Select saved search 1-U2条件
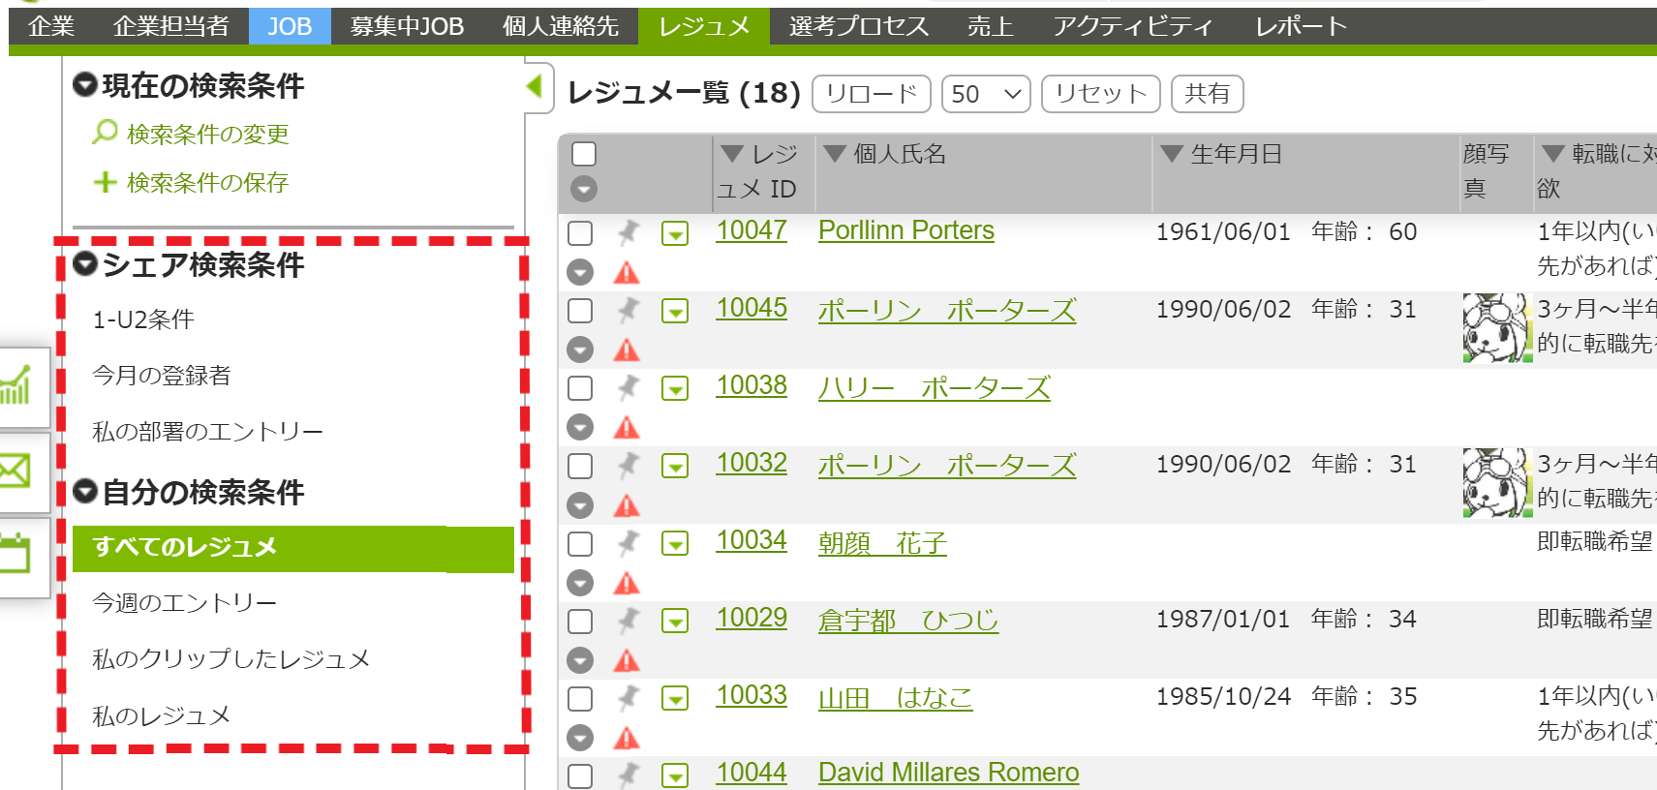Screen dimensions: 1657x790 [143, 319]
